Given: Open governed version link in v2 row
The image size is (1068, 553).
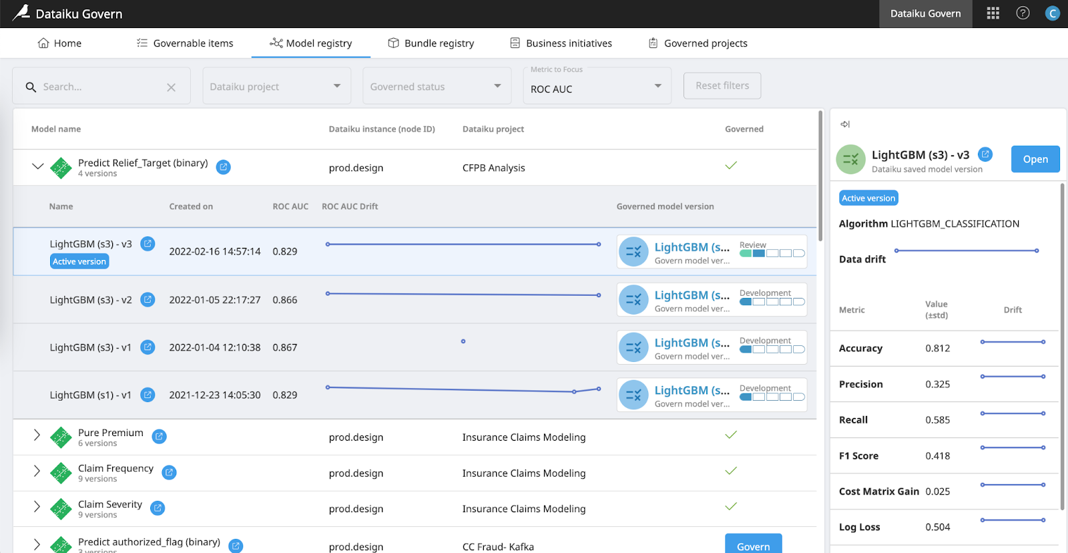Looking at the screenshot, I should click(x=692, y=295).
